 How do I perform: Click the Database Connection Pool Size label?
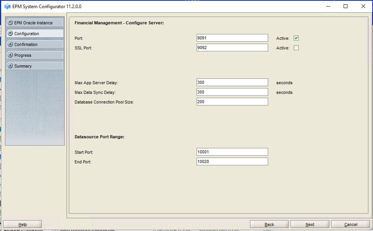(x=104, y=102)
